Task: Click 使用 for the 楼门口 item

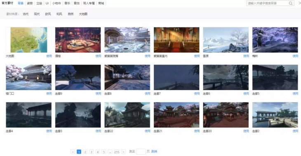Action: (49, 93)
